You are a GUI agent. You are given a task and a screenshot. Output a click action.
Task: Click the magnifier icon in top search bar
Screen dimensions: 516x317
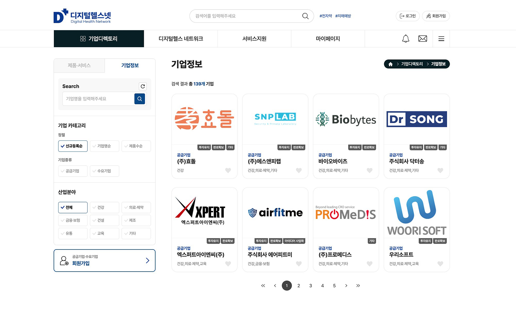[305, 16]
